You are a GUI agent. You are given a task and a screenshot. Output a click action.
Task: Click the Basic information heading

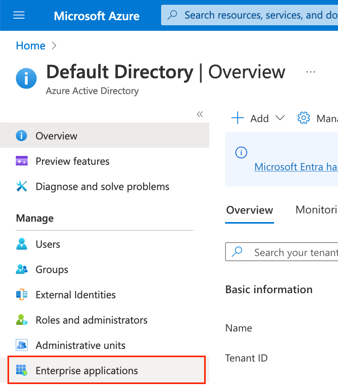[x=269, y=290]
